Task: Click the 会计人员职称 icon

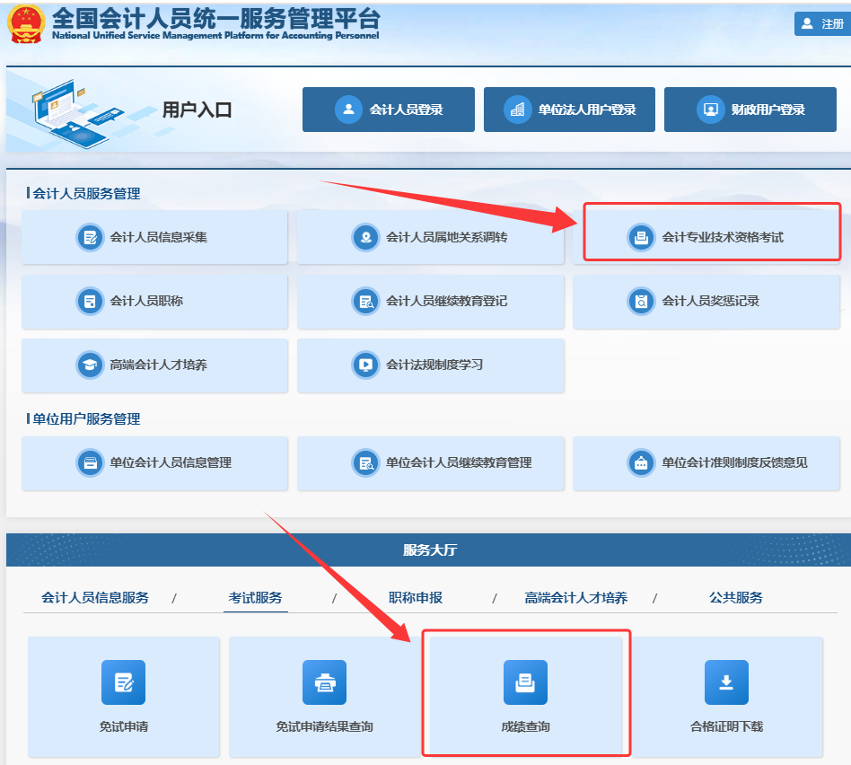Action: pyautogui.click(x=154, y=302)
